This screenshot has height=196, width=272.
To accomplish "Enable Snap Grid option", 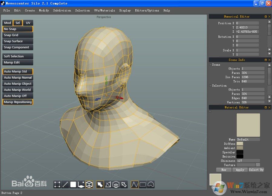I will 18,35.
